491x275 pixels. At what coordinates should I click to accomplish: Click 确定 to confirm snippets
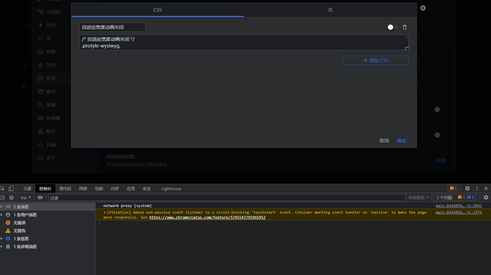(401, 141)
